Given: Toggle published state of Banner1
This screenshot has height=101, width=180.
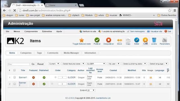Looking at the screenshot, I should tap(44, 77).
